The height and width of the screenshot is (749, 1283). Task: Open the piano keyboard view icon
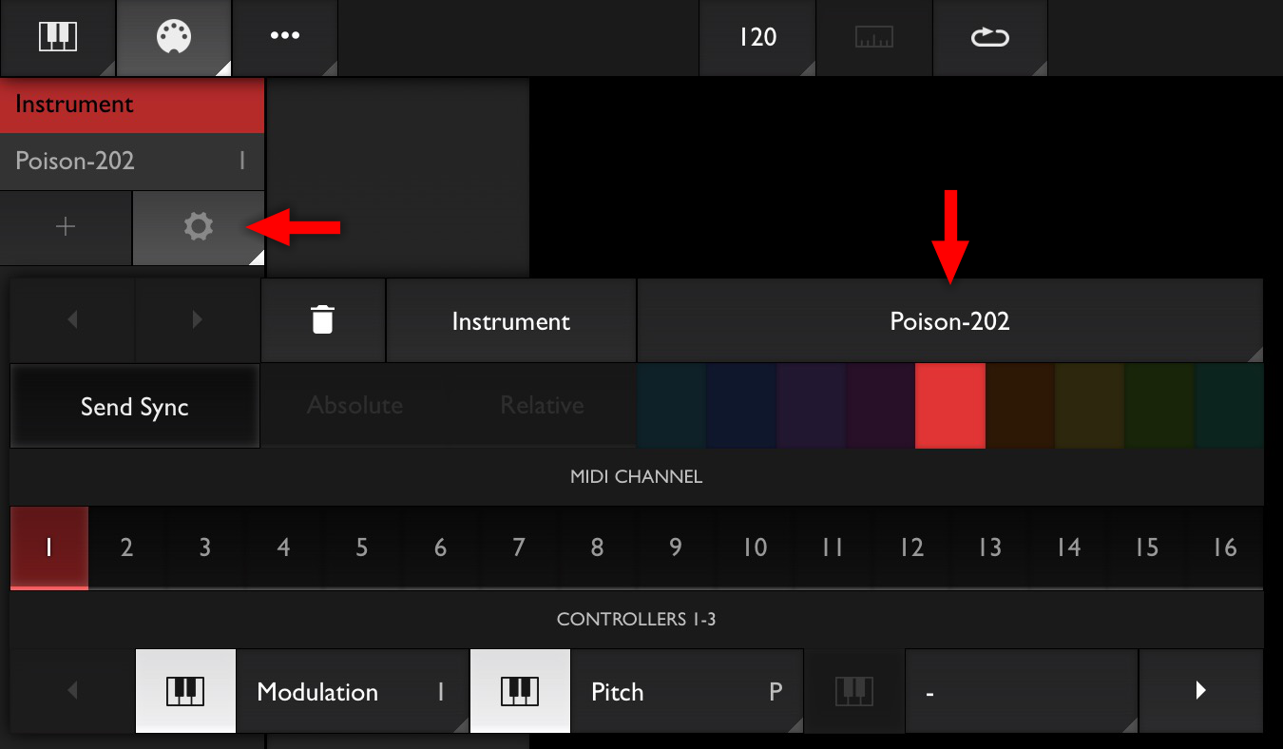(x=58, y=37)
